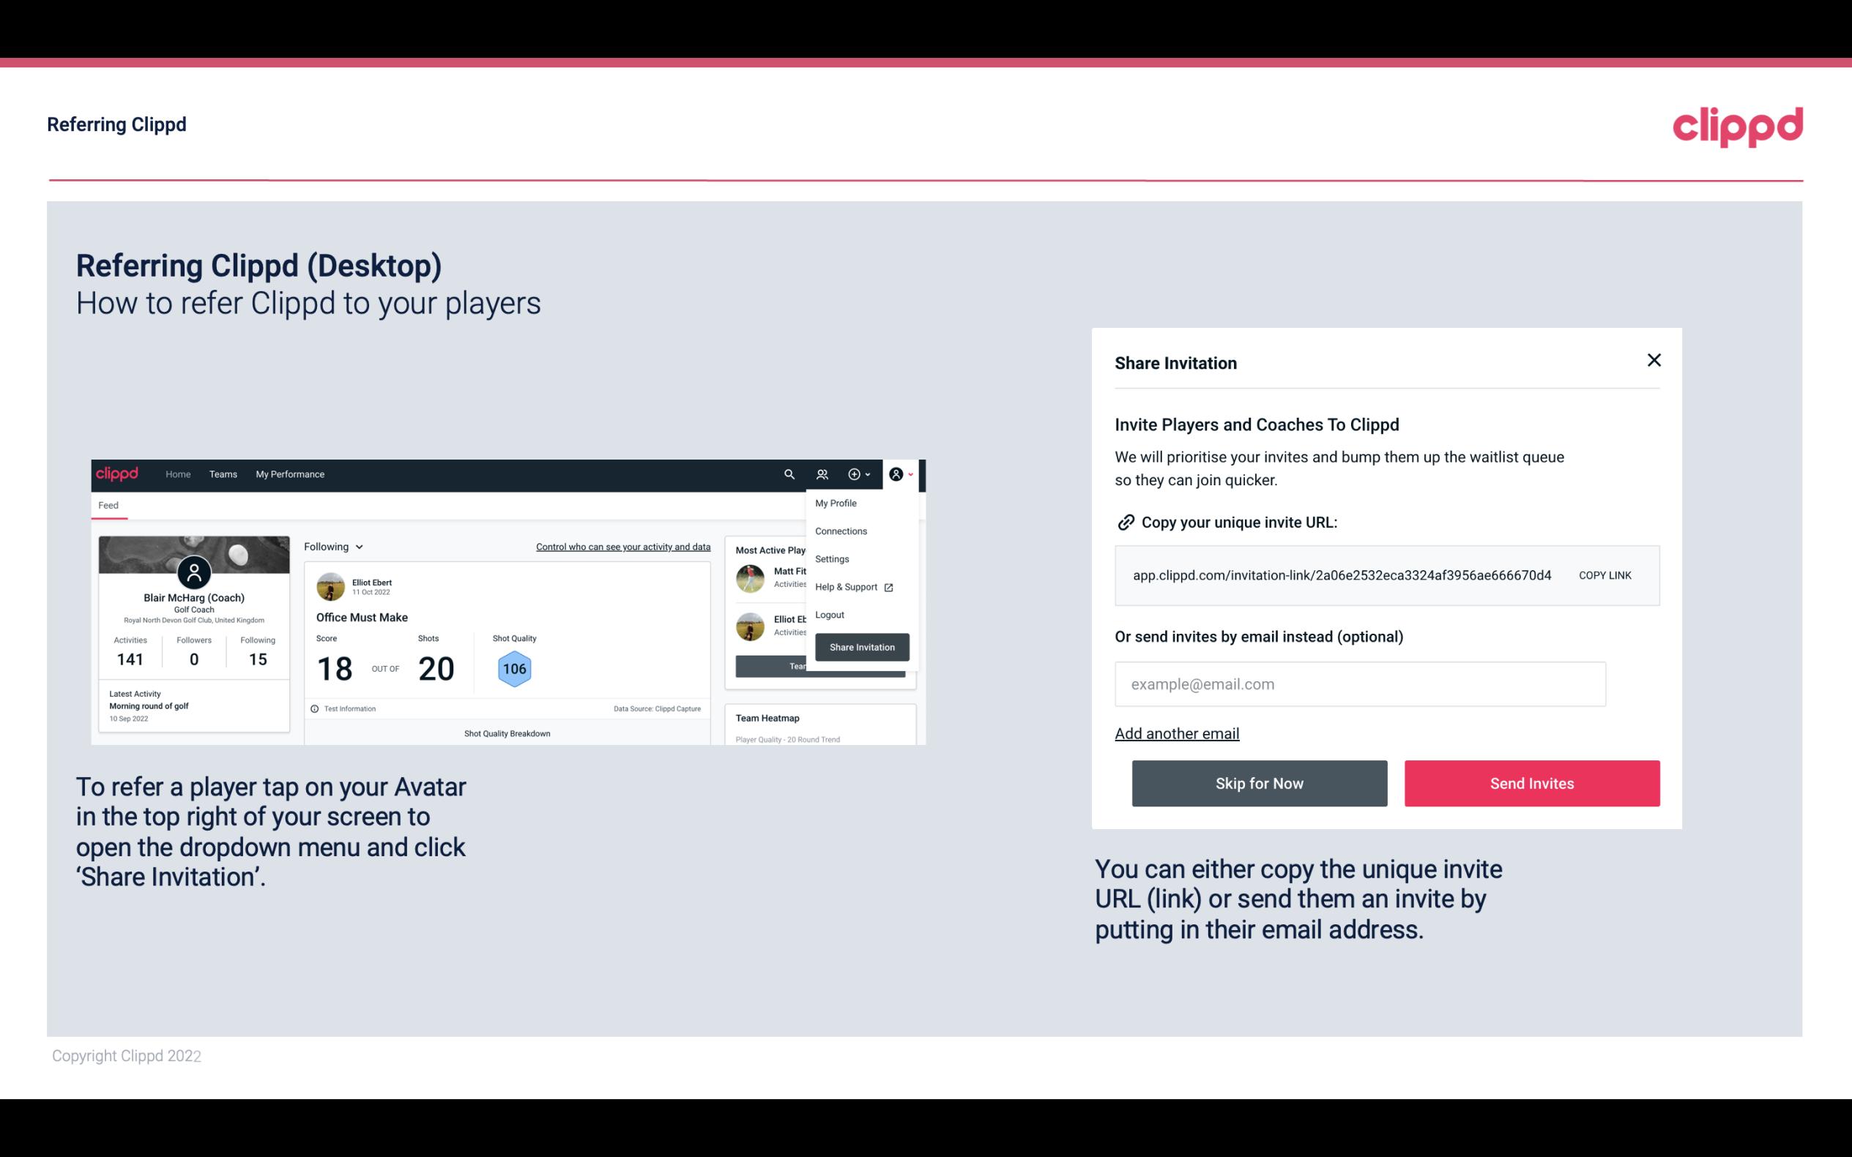Click the close X icon on Share Invitation dialog
Viewport: 1852px width, 1157px height.
click(x=1655, y=360)
